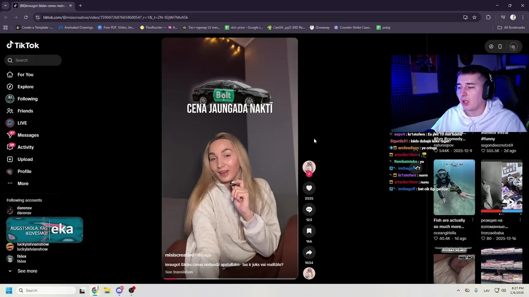Open the tab search dropdown arrow
The height and width of the screenshot is (297, 529).
click(x=5, y=6)
